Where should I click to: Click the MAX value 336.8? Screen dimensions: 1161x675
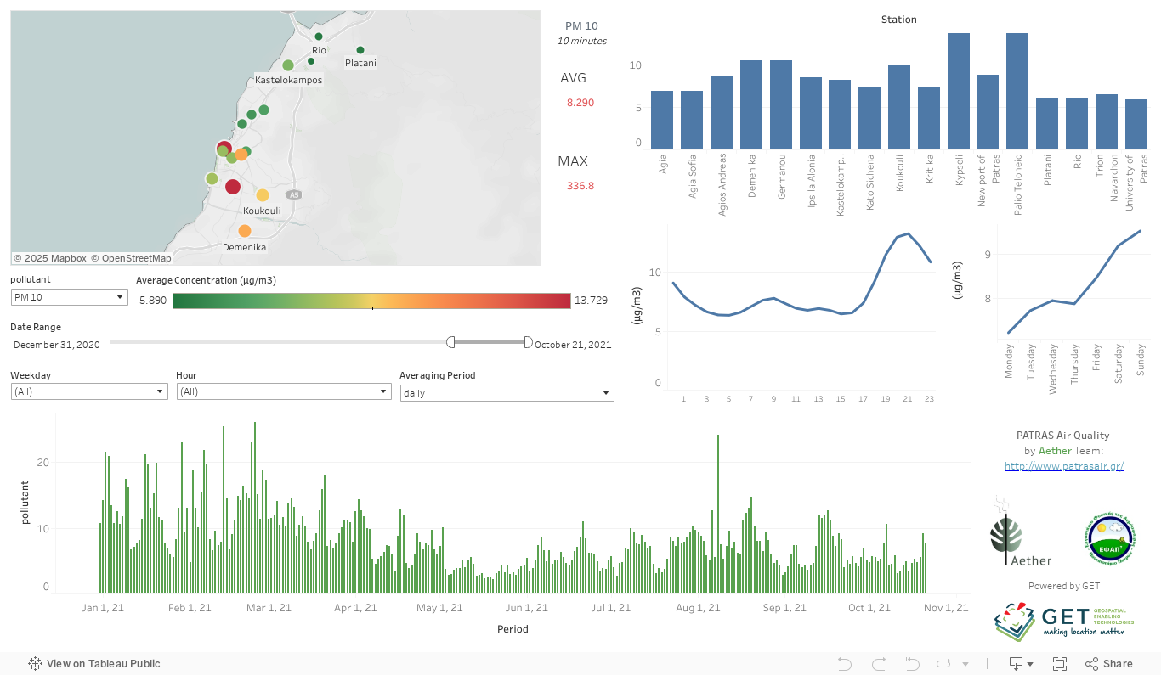tap(580, 186)
